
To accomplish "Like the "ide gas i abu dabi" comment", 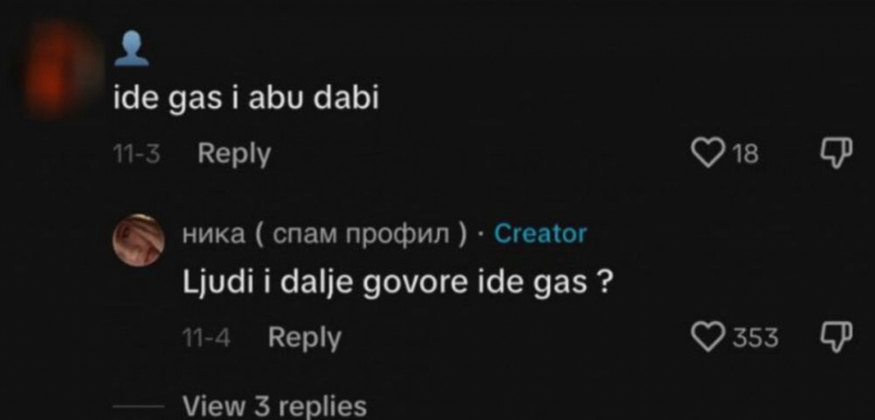I will (x=707, y=153).
